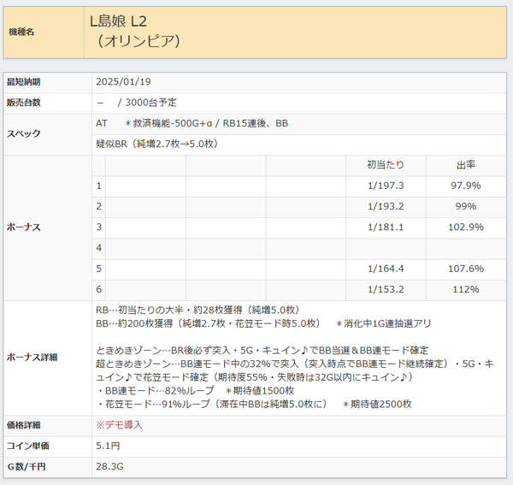
Task: Click the '最短納期' row label
Action: 24,82
